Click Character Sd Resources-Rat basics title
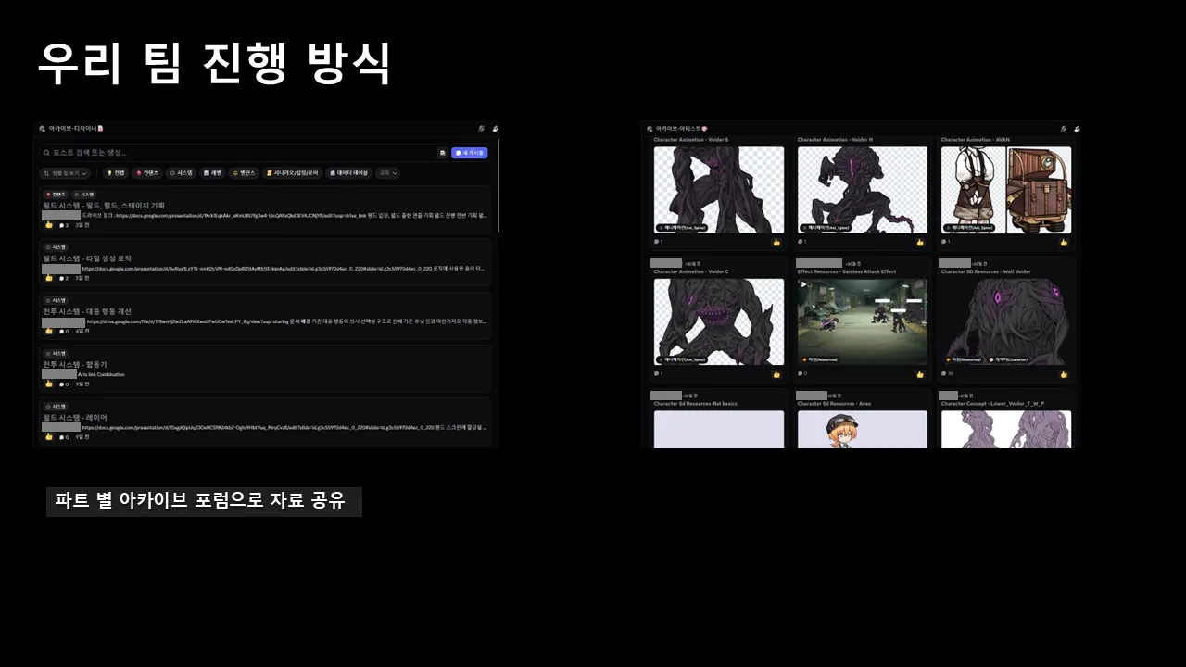The width and height of the screenshot is (1186, 667). 696,404
